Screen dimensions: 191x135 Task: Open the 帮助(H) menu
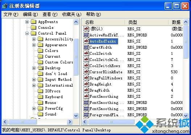[94, 14]
